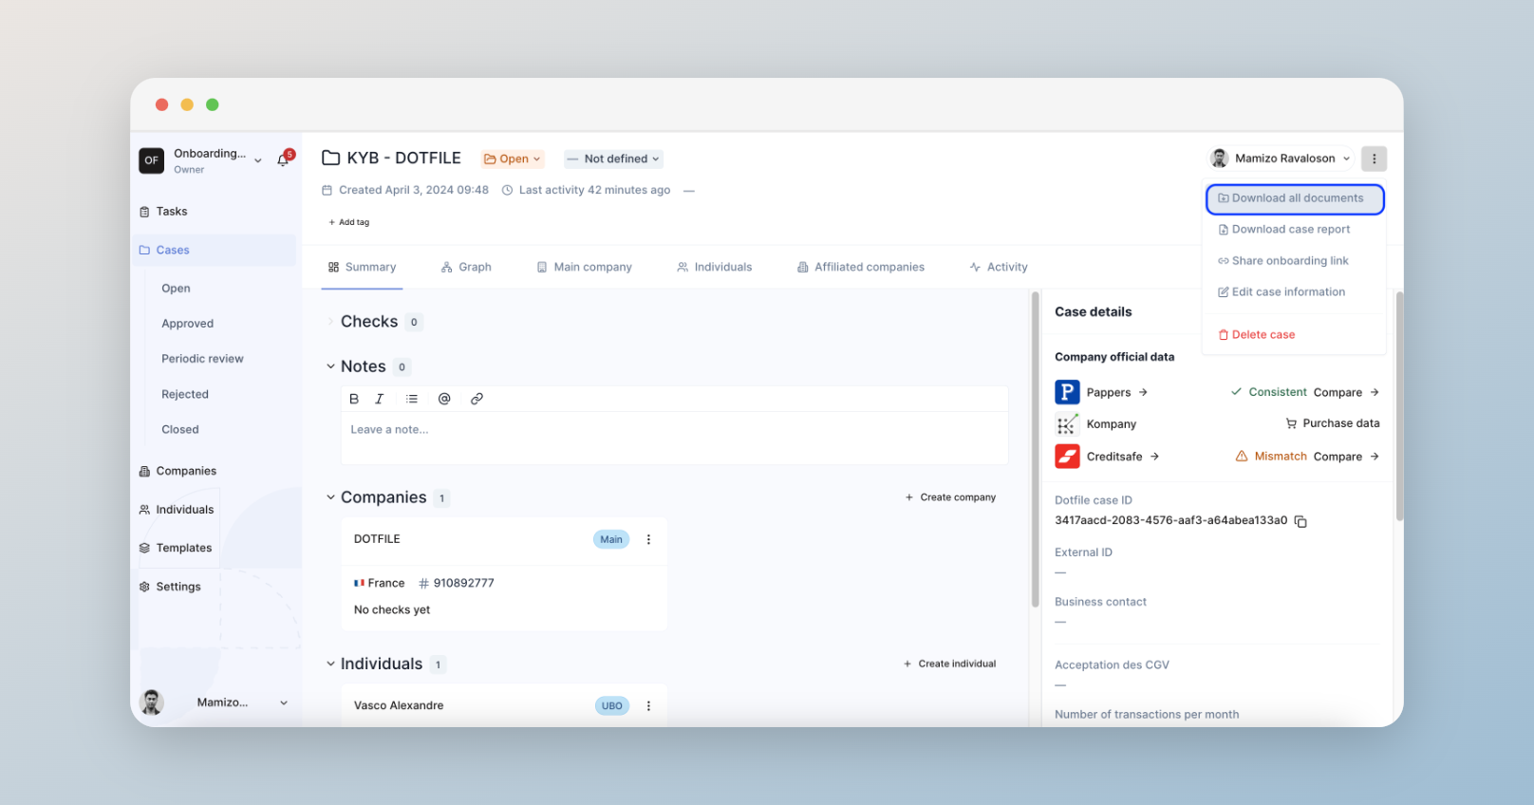Open the case three-dot options menu
This screenshot has height=805, width=1534.
tap(1374, 159)
